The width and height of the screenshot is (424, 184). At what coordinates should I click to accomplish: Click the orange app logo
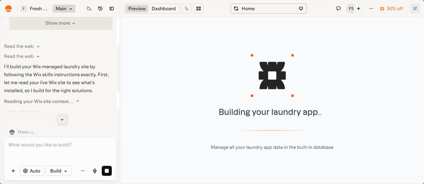click(8, 9)
